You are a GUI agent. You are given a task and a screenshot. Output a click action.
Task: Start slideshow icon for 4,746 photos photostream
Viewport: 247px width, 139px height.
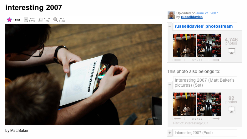[x=232, y=51]
